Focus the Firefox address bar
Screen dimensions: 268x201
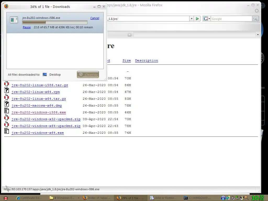(148, 19)
